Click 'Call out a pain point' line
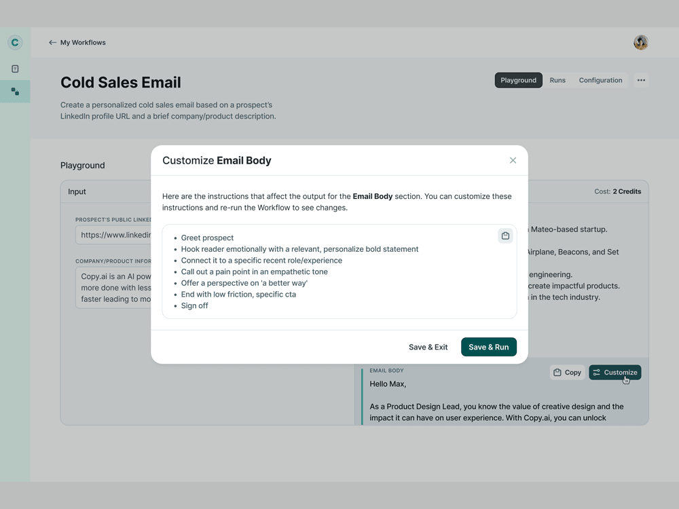 254,271
